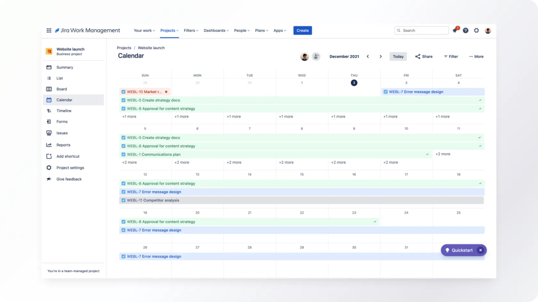
Task: Click the blue Create button
Action: [x=303, y=31]
